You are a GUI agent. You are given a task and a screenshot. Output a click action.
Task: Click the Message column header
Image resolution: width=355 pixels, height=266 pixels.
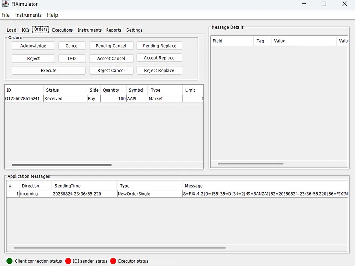point(265,186)
